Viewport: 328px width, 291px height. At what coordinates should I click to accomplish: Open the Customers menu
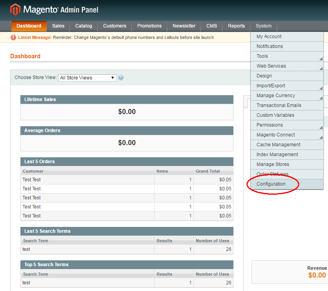pyautogui.click(x=115, y=26)
